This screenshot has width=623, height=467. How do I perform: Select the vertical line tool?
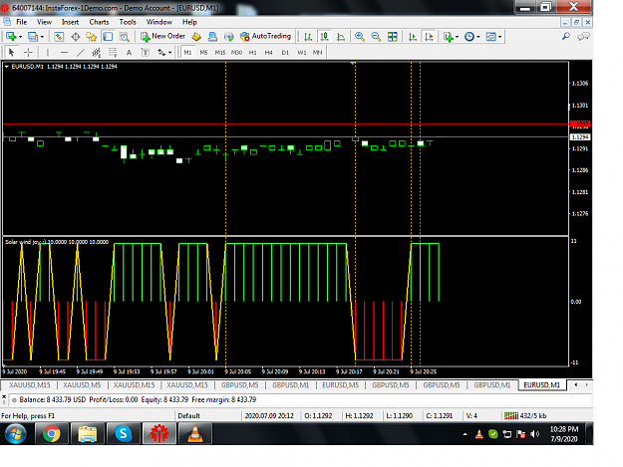(x=48, y=52)
